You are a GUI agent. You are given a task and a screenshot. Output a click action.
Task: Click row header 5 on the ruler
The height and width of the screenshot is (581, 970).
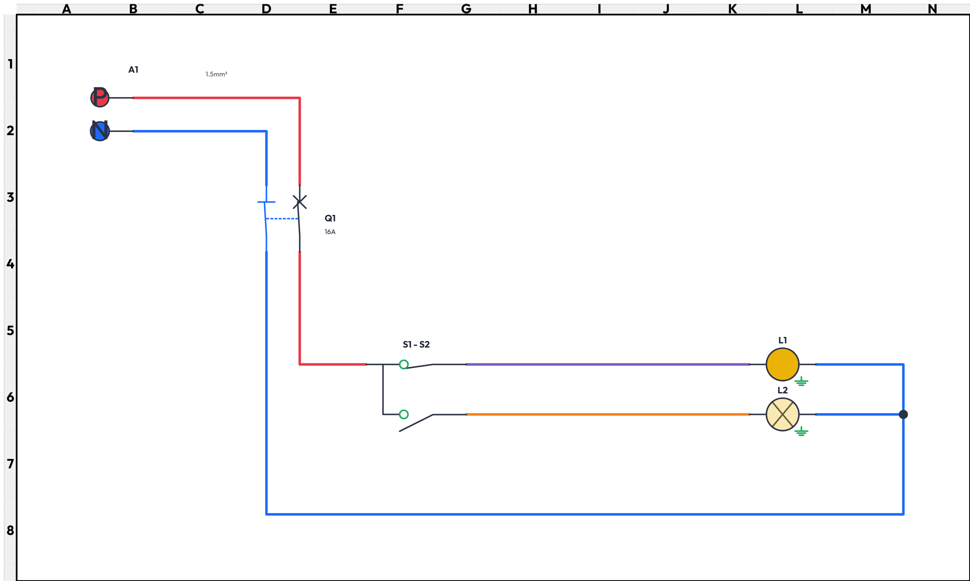[10, 331]
